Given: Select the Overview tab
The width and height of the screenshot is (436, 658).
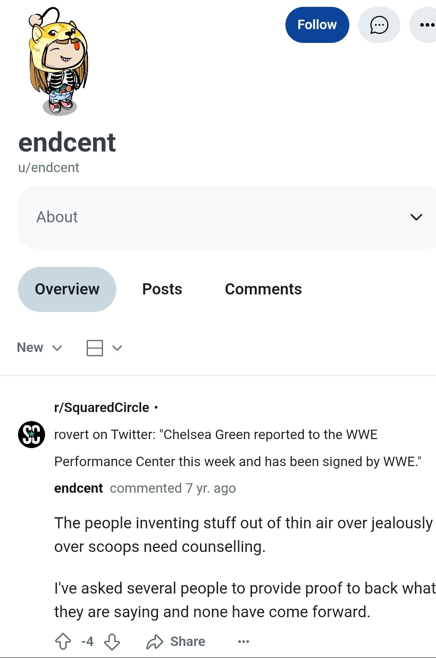Looking at the screenshot, I should click(x=67, y=289).
